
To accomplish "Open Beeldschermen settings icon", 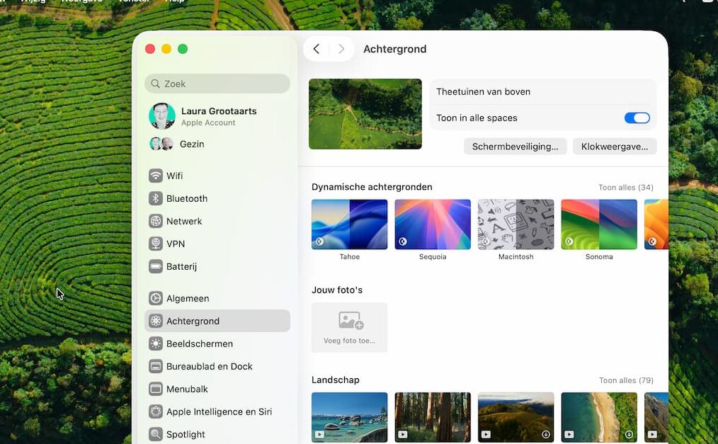I will pyautogui.click(x=156, y=343).
